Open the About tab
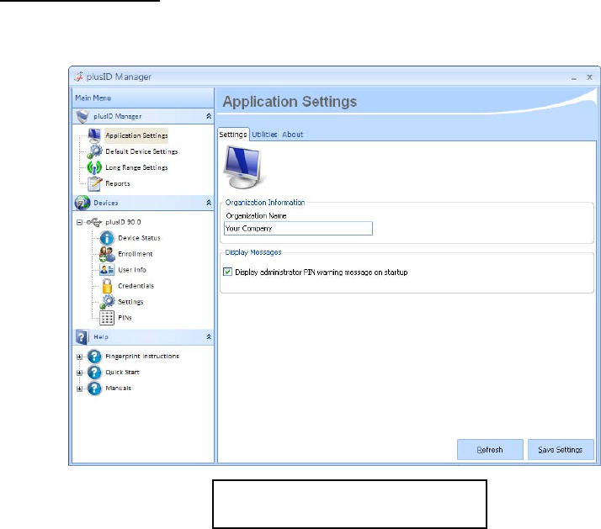This screenshot has height=529, width=601. [x=292, y=135]
